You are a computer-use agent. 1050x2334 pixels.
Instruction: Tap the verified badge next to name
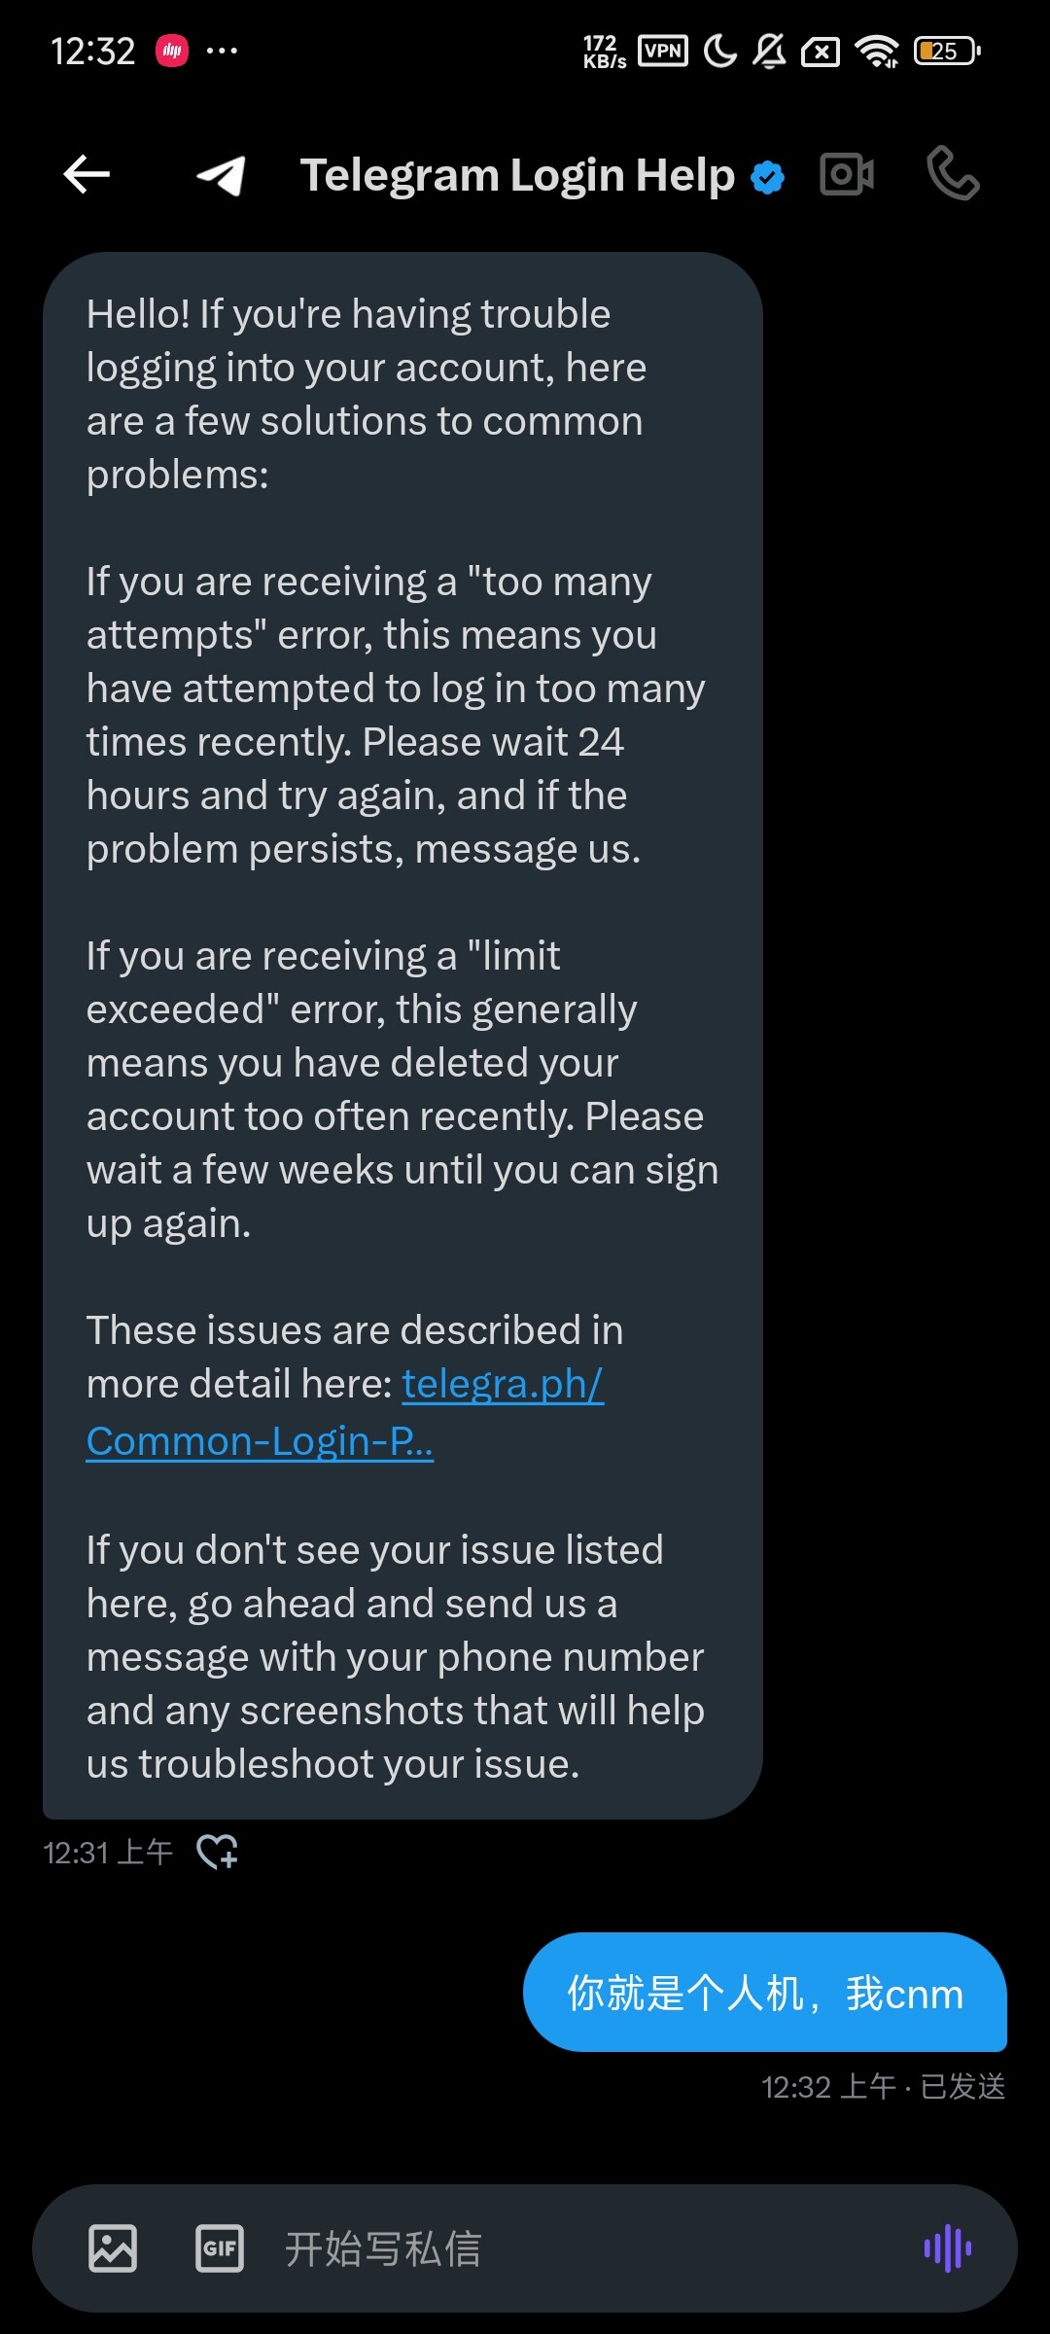click(x=768, y=178)
